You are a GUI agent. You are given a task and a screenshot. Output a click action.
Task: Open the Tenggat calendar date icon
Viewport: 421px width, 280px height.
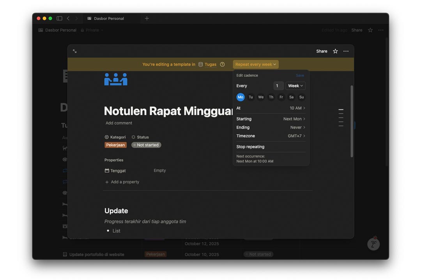point(107,170)
